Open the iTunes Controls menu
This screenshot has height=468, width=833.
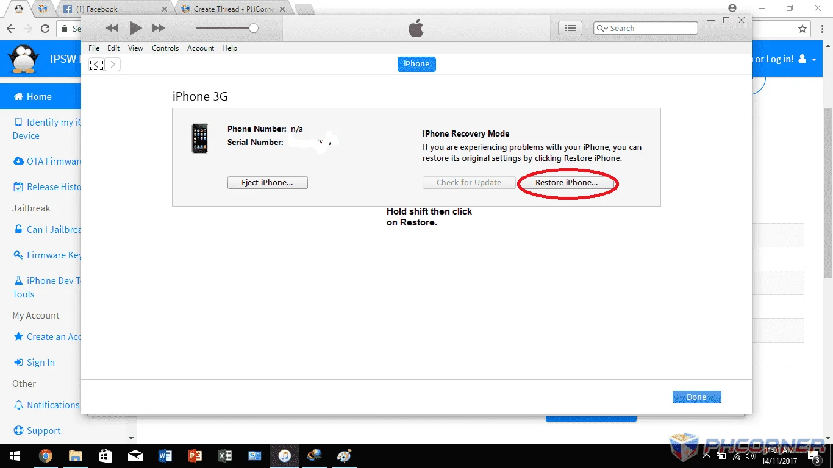[x=165, y=48]
